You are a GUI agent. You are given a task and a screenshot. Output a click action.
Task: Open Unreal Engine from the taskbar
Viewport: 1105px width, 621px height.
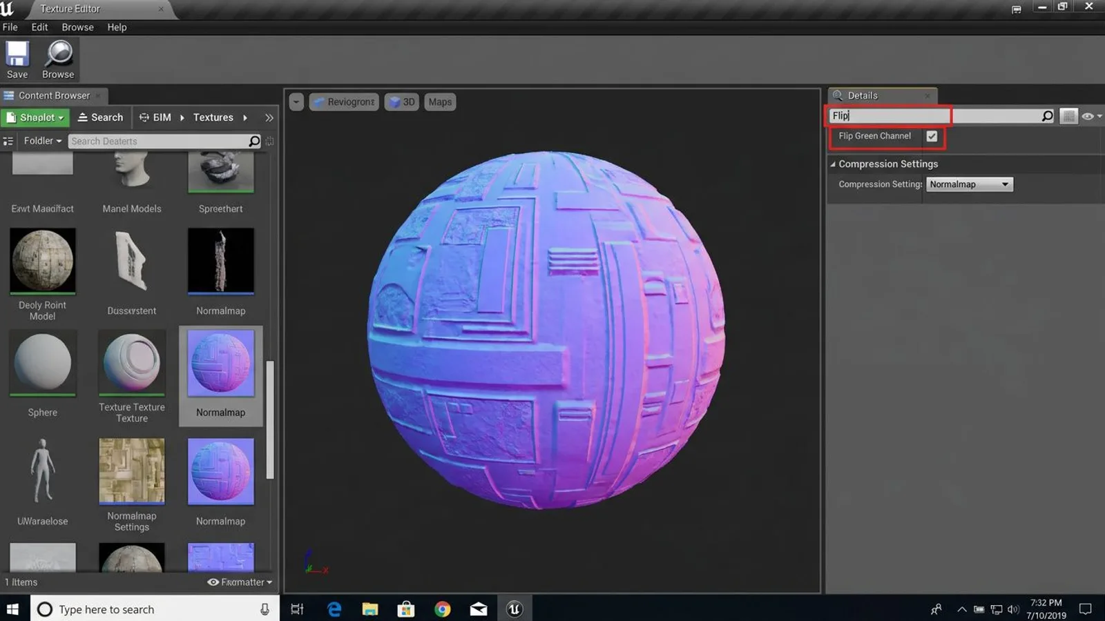[514, 609]
